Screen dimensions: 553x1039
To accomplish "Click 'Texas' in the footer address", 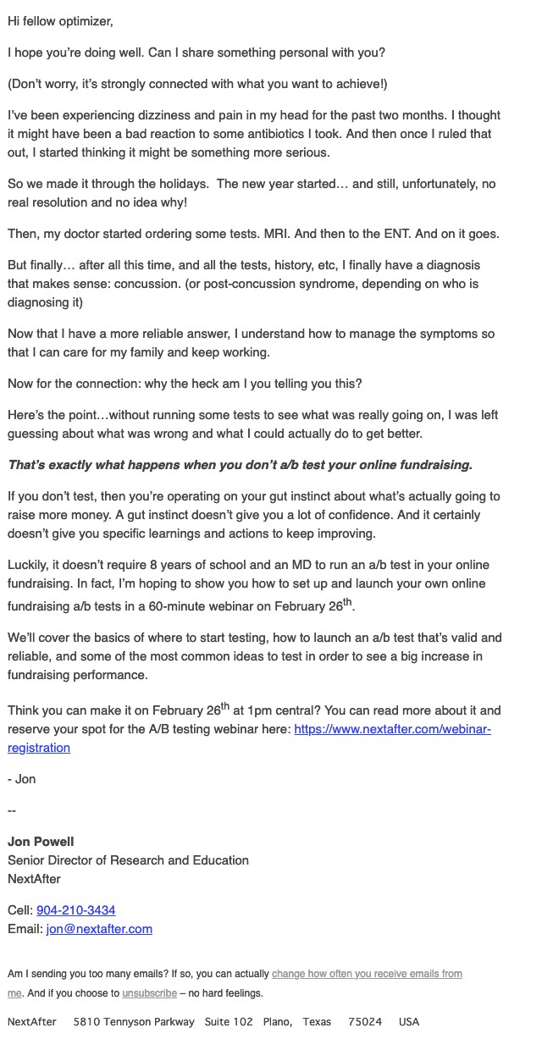I will click(x=317, y=1022).
